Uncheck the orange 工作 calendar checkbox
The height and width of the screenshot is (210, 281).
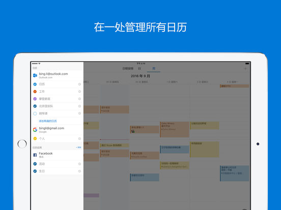click(x=35, y=91)
